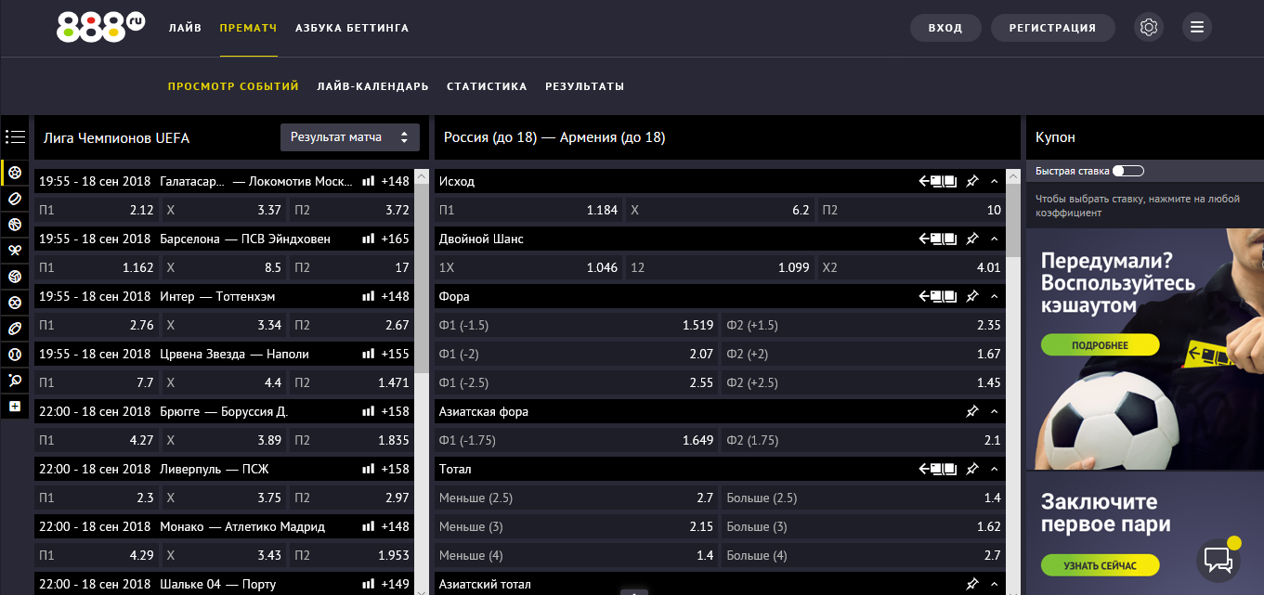The image size is (1264, 595).
Task: Open ПРОСМОТР СОБЫТИЙ submenu
Action: coord(233,86)
